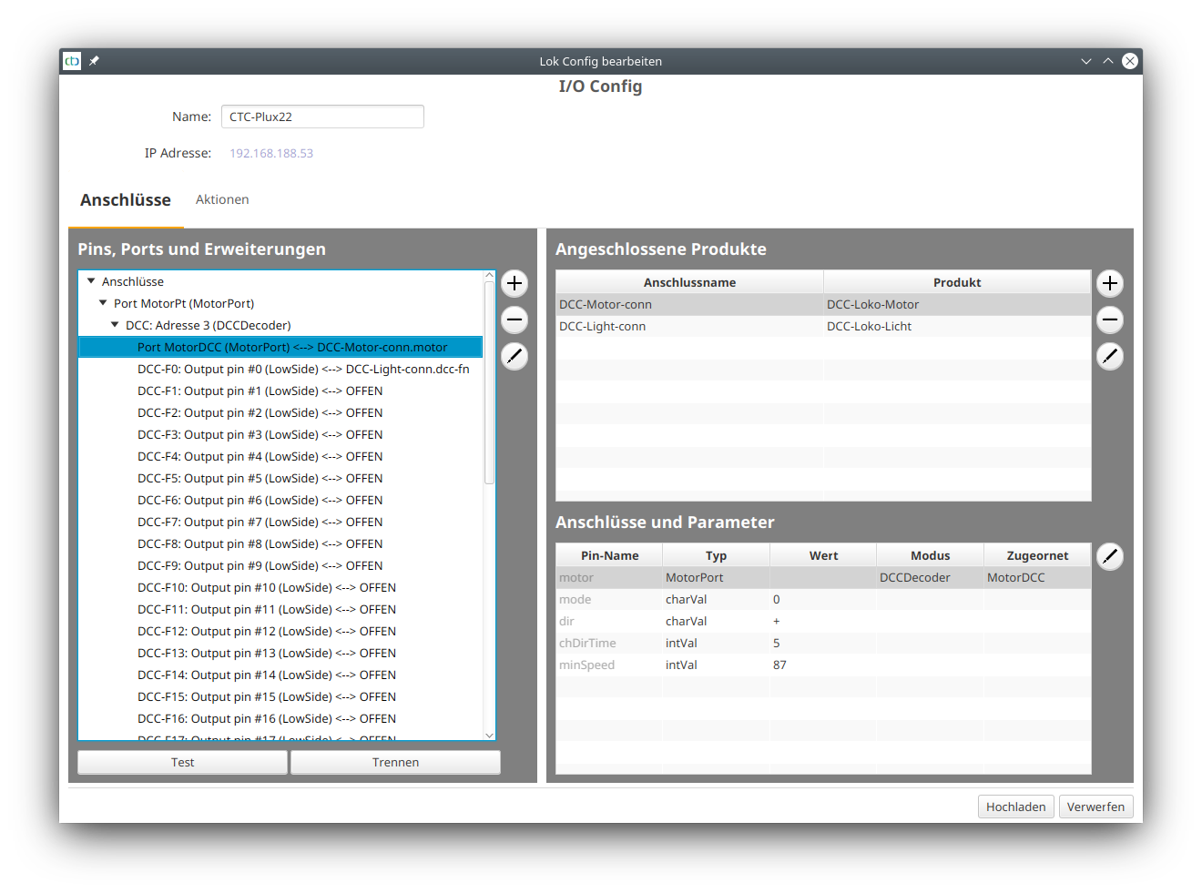The width and height of the screenshot is (1202, 893).
Task: Click the pin tree vertical scrollbar
Action: point(489,382)
